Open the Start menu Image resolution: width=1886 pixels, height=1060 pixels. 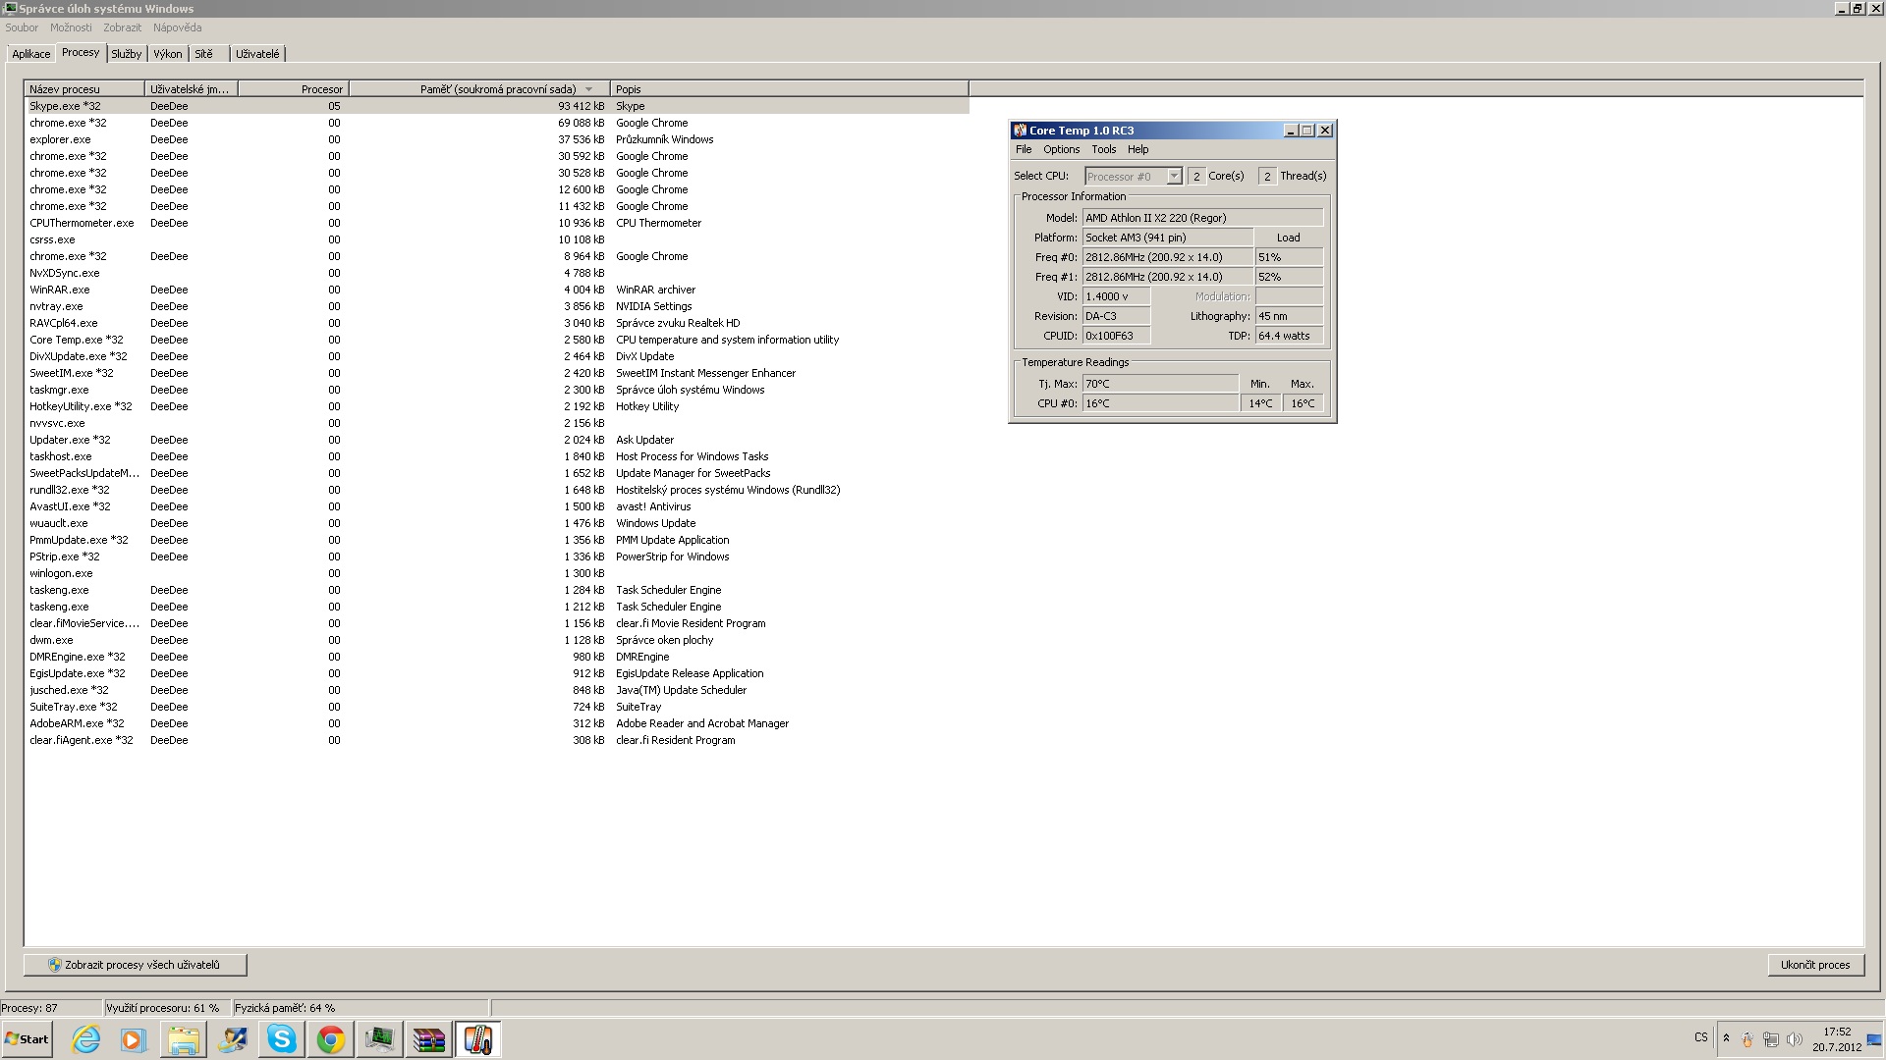pos(28,1039)
